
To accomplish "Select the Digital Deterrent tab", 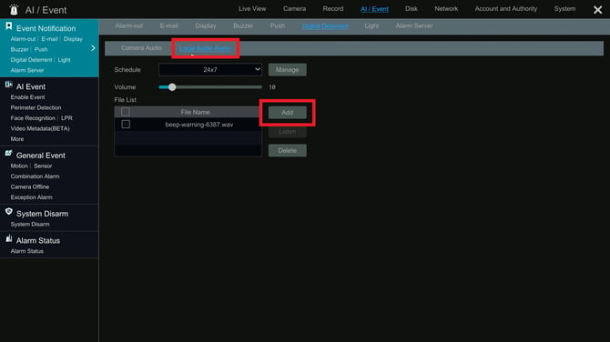I will (x=325, y=26).
